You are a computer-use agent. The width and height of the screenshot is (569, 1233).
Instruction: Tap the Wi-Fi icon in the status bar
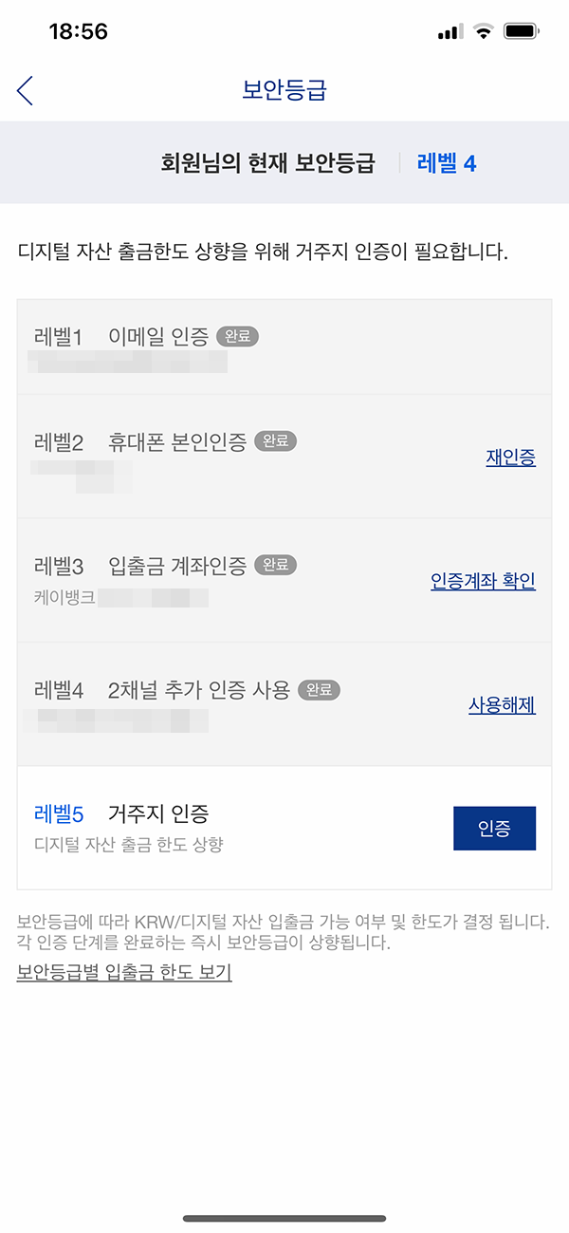(482, 30)
